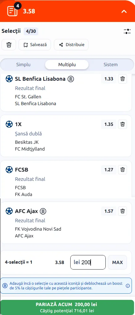Focus the lei 200 stake input field
Viewport: 135px width, 315px height.
tap(88, 262)
